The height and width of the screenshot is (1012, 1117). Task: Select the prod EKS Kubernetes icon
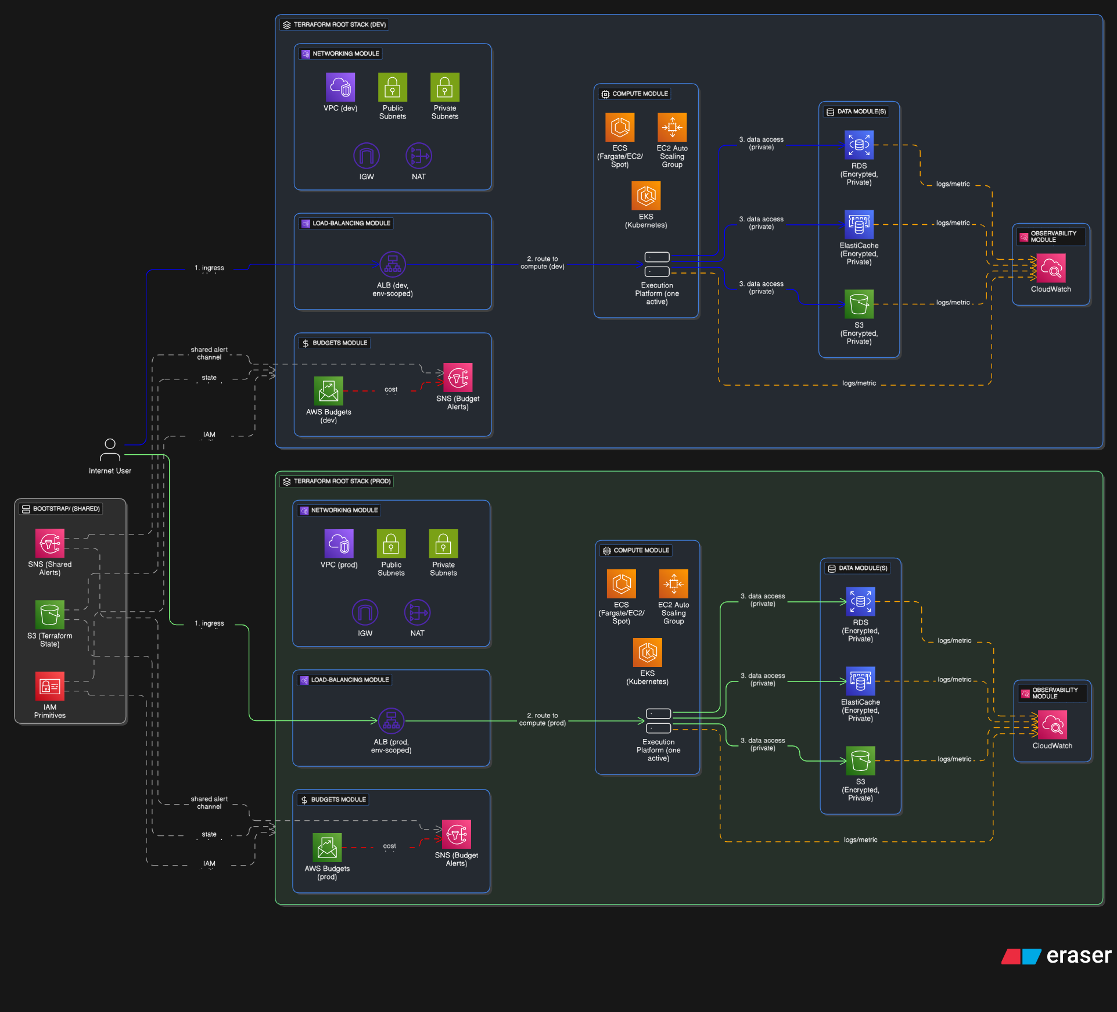(648, 652)
